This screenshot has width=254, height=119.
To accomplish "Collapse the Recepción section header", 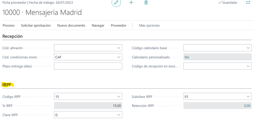I will [x=13, y=36].
